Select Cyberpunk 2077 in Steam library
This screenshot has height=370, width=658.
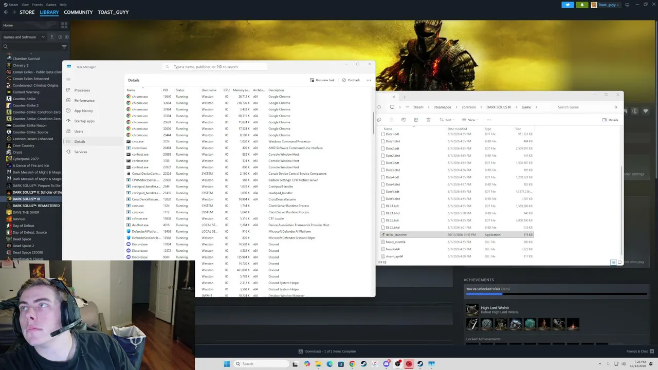click(x=25, y=159)
